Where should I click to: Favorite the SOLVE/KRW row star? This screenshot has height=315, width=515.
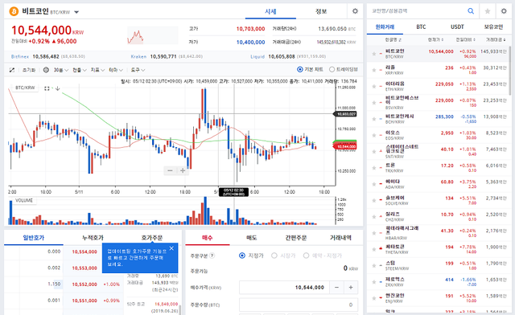point(373,200)
